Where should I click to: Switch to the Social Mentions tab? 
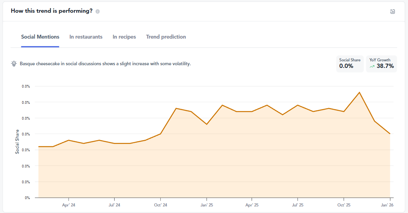(x=40, y=37)
